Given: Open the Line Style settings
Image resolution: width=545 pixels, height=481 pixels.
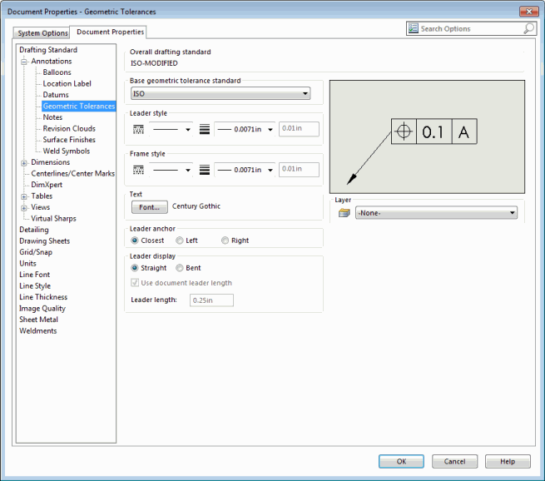Looking at the screenshot, I should pyautogui.click(x=35, y=285).
